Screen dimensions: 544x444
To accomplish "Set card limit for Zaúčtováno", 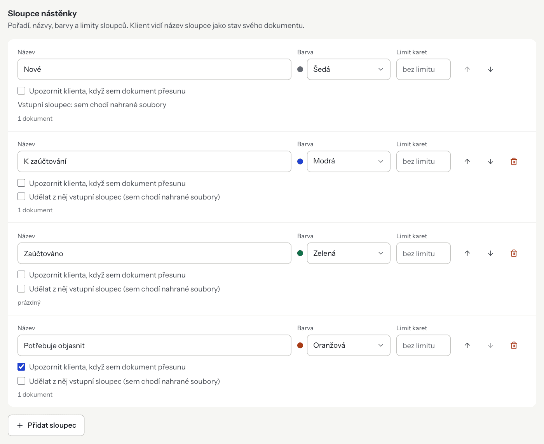I will [x=424, y=253].
